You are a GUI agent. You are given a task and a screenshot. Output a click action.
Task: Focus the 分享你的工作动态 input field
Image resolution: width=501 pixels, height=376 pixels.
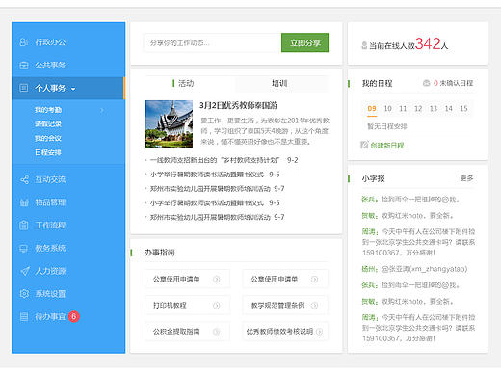[212, 42]
